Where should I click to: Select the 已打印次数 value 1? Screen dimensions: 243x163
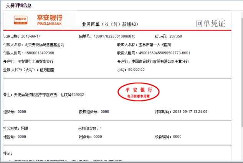(x=101, y=129)
